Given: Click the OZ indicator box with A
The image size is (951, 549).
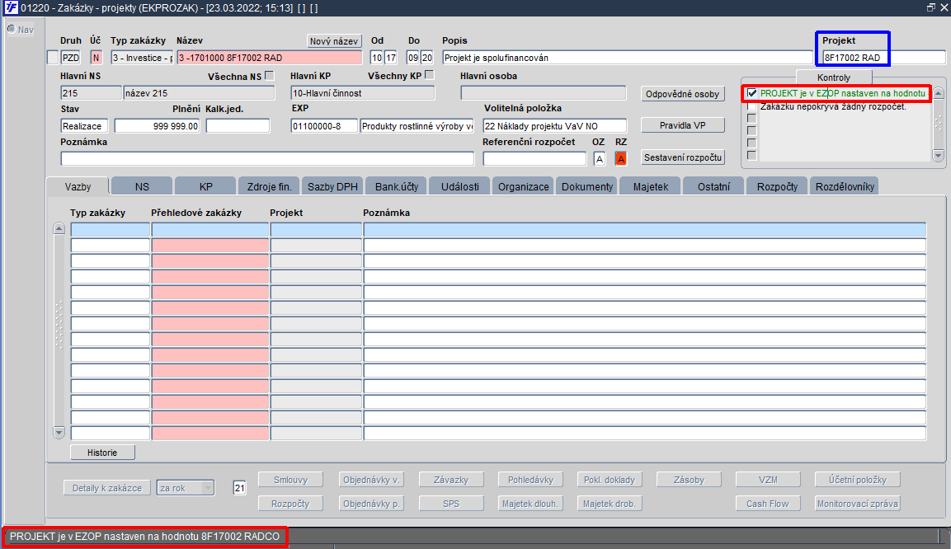Looking at the screenshot, I should (600, 159).
